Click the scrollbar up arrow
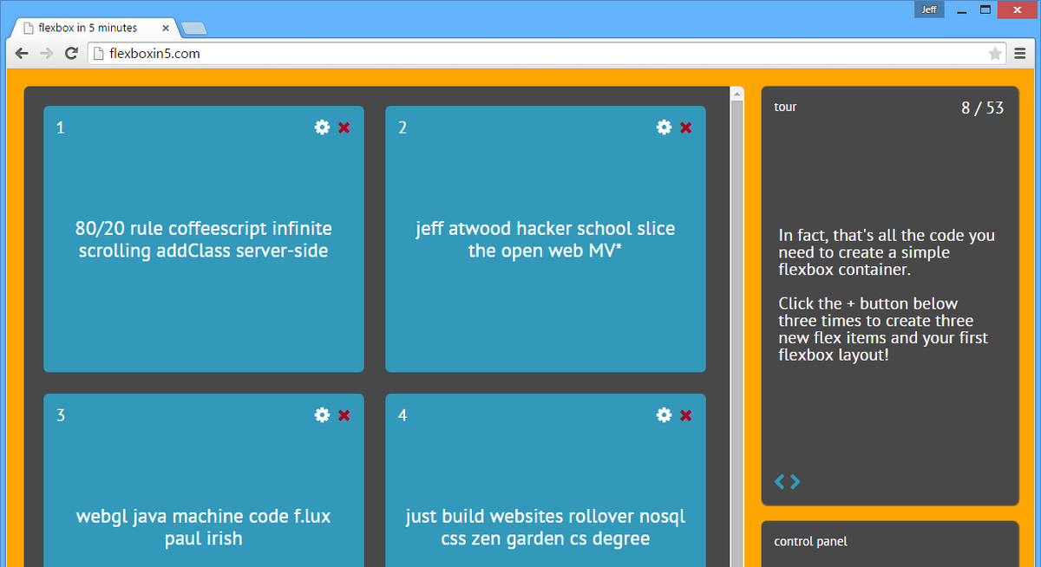1041x567 pixels. pos(737,94)
